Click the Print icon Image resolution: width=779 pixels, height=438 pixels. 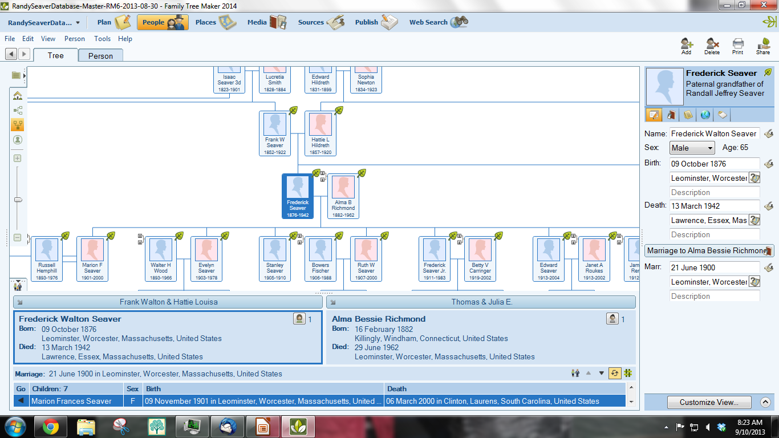pos(738,46)
